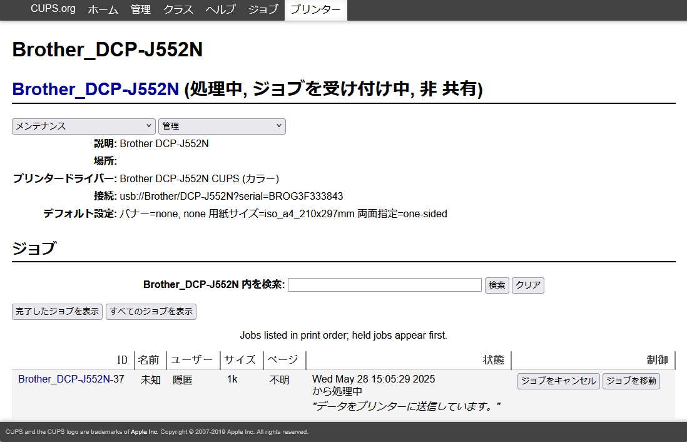Click the ページ column header
Screen dimensions: 687x442
point(283,360)
